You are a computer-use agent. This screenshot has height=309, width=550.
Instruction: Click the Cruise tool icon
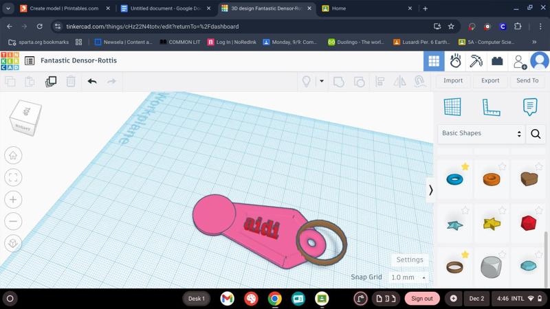(419, 81)
